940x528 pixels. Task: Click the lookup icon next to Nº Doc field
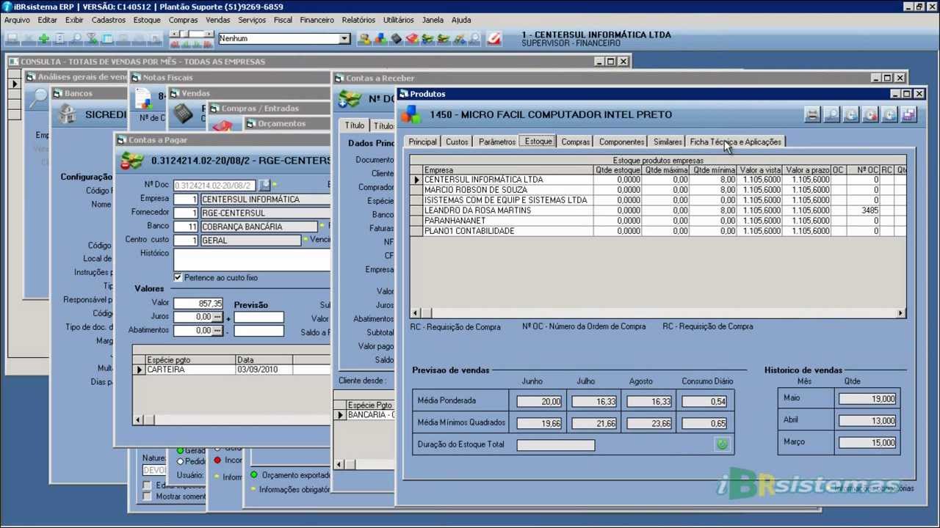(264, 186)
